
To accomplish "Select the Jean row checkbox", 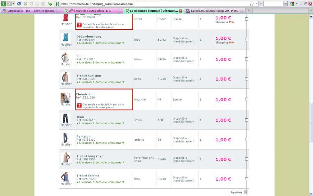I will pyautogui.click(x=247, y=120).
